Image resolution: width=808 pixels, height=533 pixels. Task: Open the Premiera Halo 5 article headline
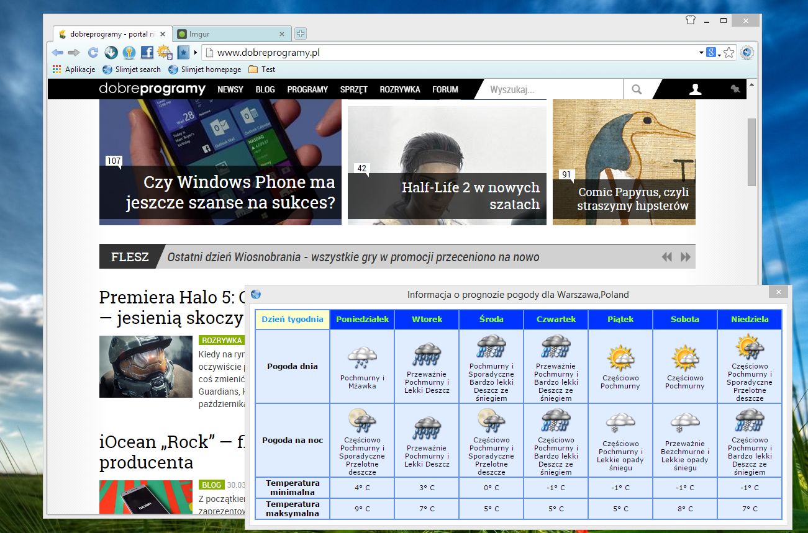(173, 308)
